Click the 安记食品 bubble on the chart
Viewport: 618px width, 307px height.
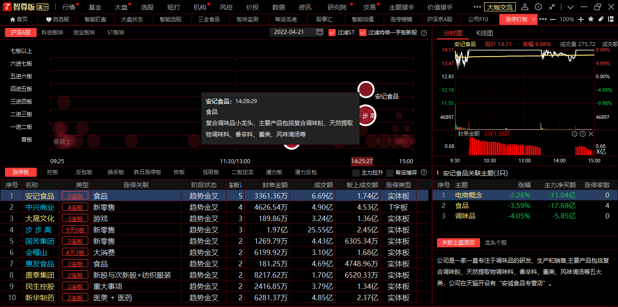366,90
